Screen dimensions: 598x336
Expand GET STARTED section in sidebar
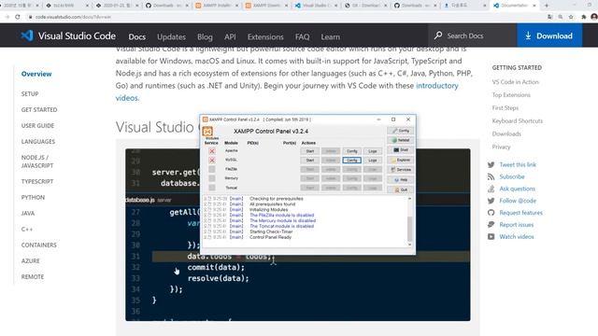coord(39,110)
